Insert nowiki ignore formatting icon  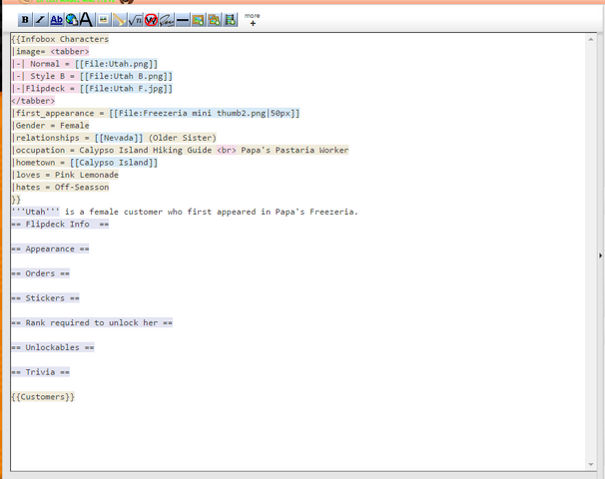click(x=151, y=20)
